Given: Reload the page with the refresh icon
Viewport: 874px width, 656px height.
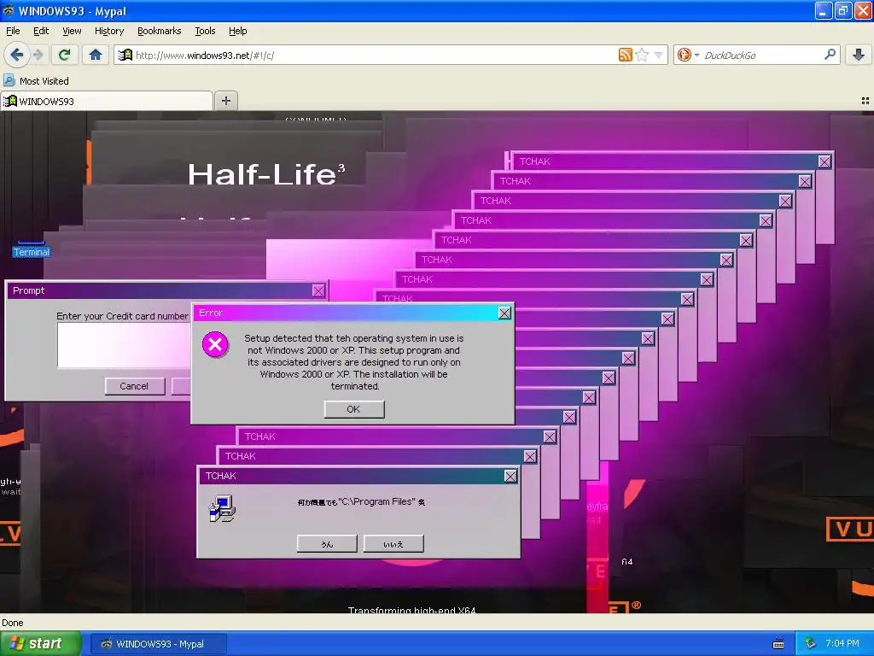Looking at the screenshot, I should coord(64,55).
